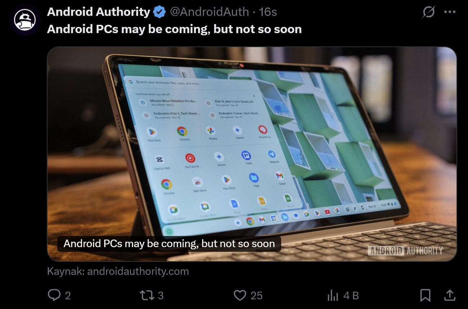Viewport: 468px width, 309px height.
Task: Open the article preview image
Action: (x=252, y=154)
